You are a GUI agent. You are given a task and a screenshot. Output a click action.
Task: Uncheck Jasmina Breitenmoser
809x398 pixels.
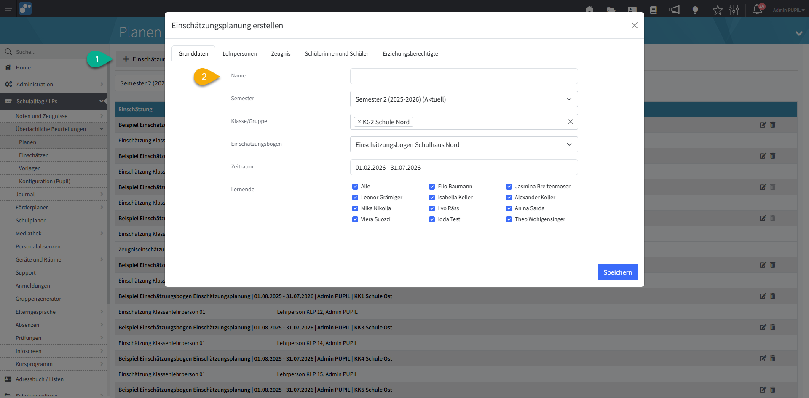509,187
